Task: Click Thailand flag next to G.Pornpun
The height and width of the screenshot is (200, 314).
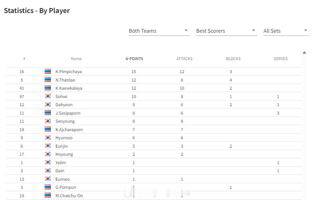Action: coord(48,187)
